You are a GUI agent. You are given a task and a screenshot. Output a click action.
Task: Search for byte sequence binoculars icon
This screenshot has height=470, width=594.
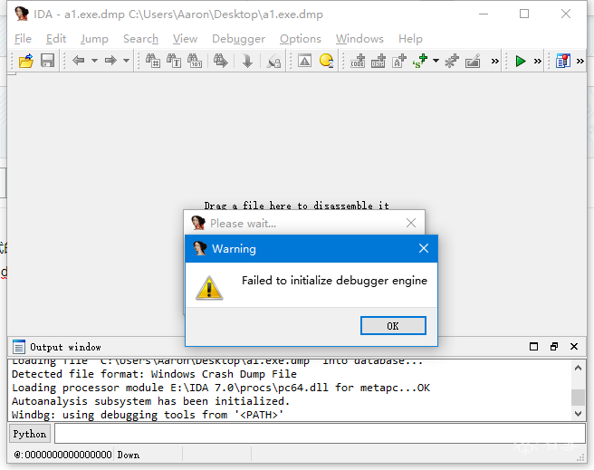pos(195,61)
